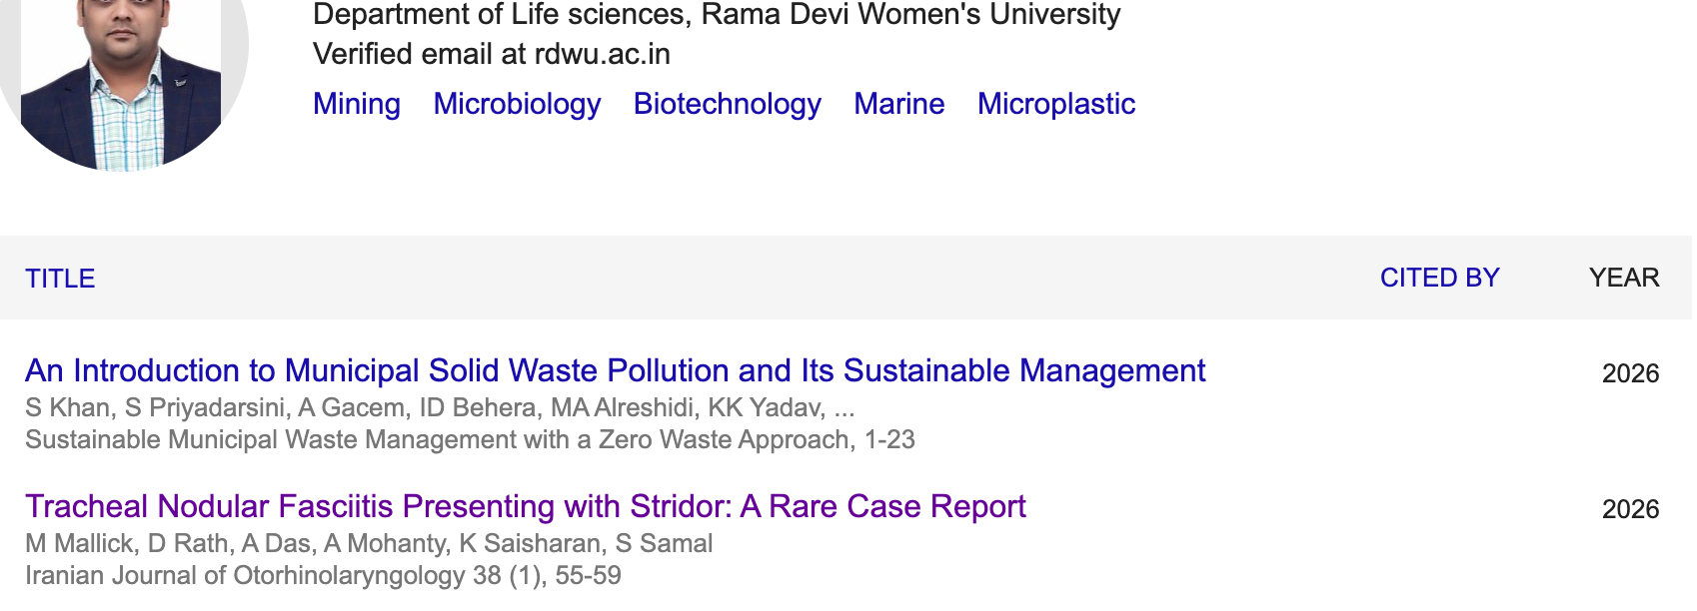This screenshot has height=611, width=1697.
Task: Sort articles by CITED BY header
Action: click(1439, 278)
